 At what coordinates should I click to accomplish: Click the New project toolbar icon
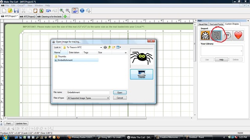pyautogui.click(x=4, y=10)
